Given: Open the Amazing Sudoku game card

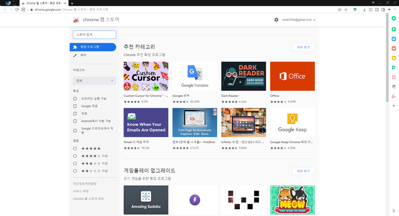Looking at the screenshot, I should tap(146, 199).
